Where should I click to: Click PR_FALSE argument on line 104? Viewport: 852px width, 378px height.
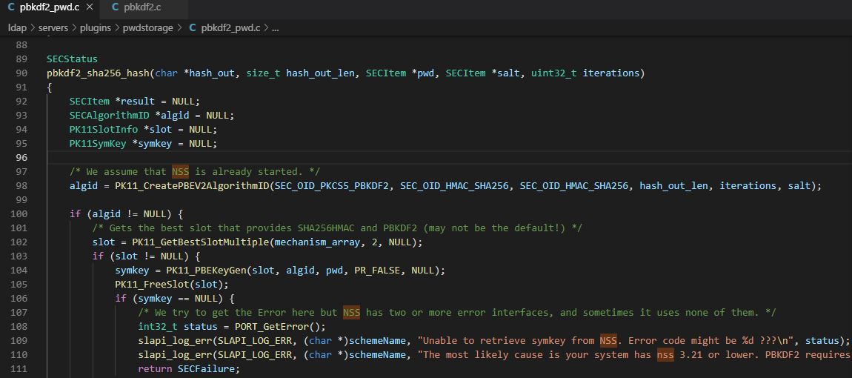coord(378,271)
